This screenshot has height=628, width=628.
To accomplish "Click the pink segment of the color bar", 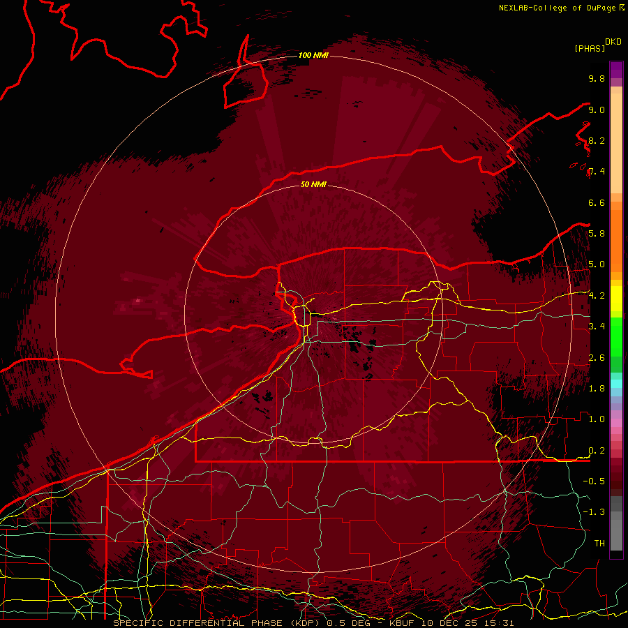I will [x=616, y=423].
